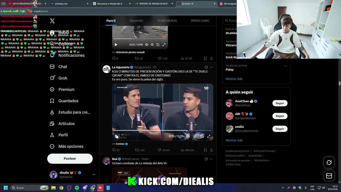Image resolution: width=341 pixels, height=192 pixels.
Task: Switch to the SPEED GANG tab
Action: pos(200,21)
